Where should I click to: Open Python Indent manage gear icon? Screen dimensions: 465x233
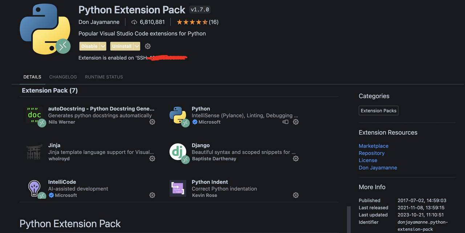click(x=296, y=195)
